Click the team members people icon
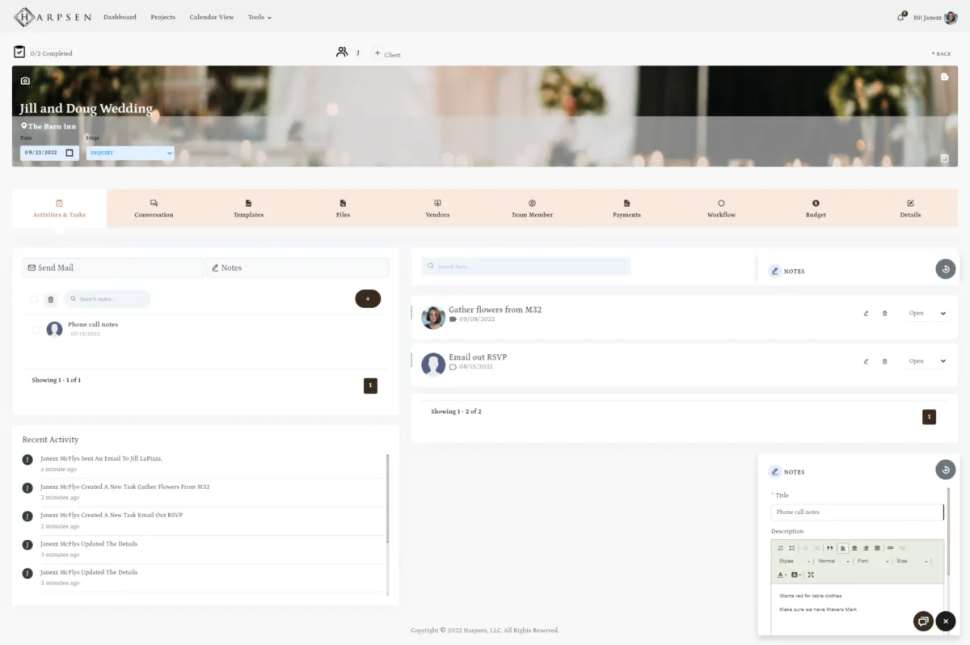970x645 pixels. pos(342,52)
